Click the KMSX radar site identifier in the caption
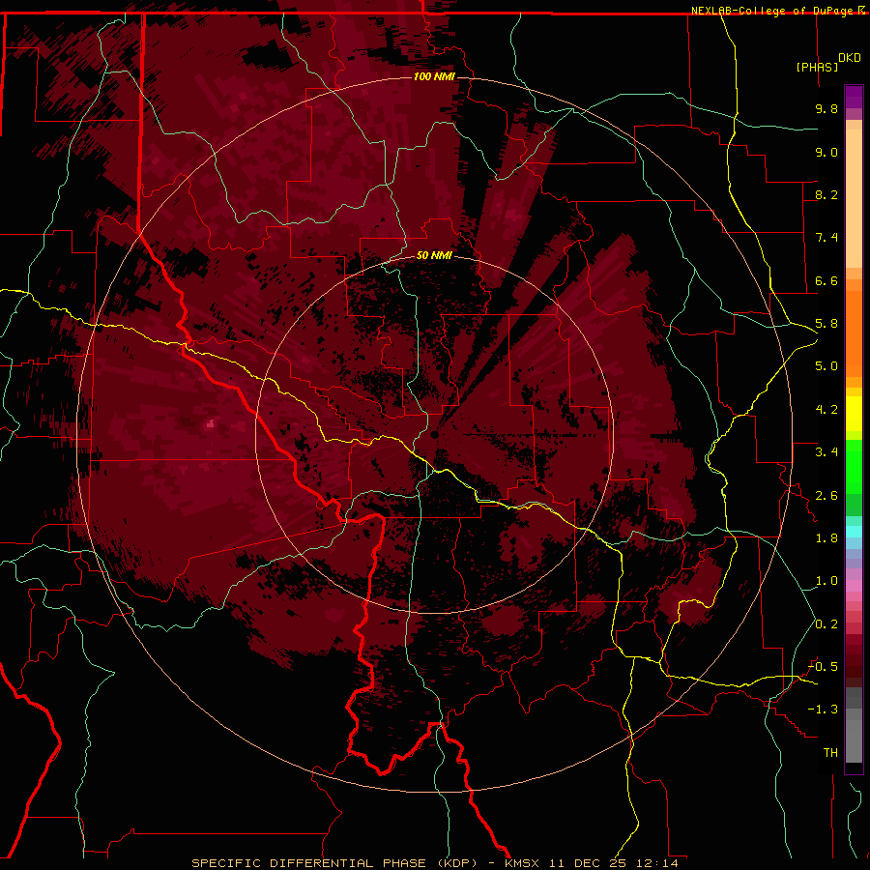Image resolution: width=870 pixels, height=870 pixels. pyautogui.click(x=522, y=863)
